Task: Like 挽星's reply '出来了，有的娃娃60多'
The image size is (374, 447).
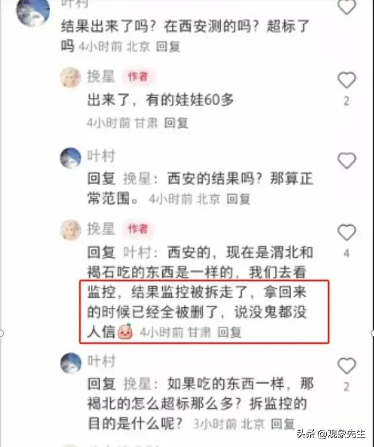Action: [x=347, y=80]
